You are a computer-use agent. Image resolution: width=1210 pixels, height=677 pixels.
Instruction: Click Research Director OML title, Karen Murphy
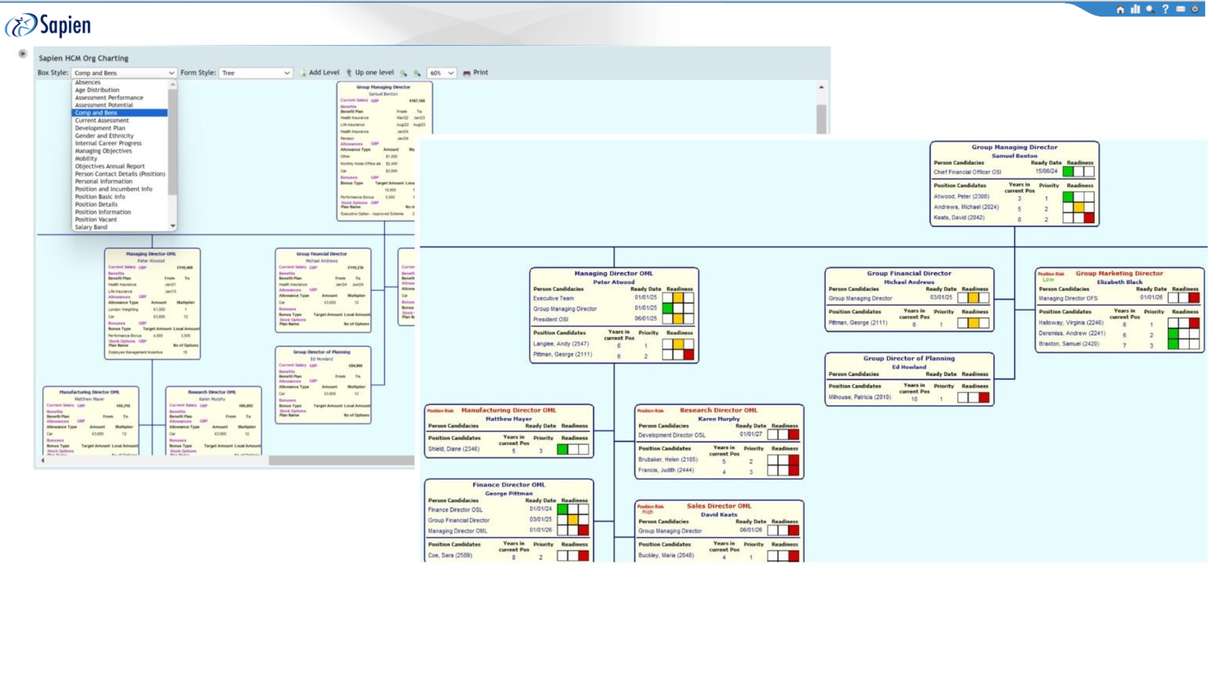[x=718, y=411]
